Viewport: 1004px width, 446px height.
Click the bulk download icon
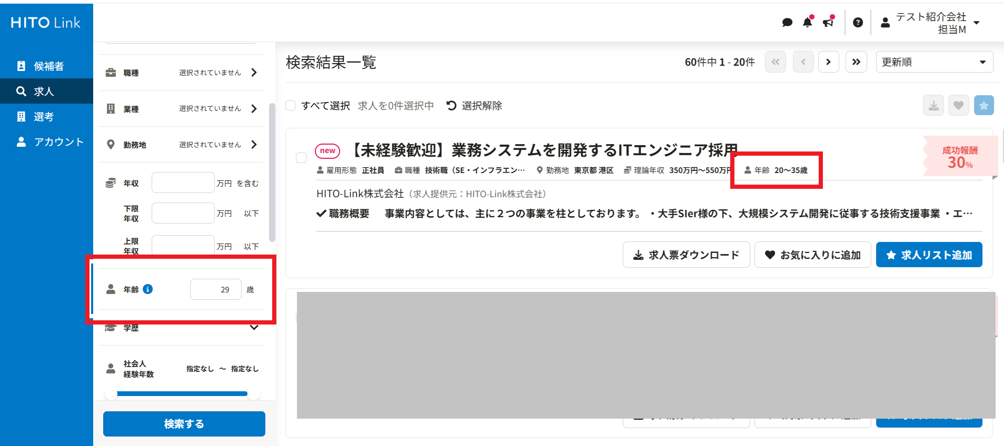point(933,106)
